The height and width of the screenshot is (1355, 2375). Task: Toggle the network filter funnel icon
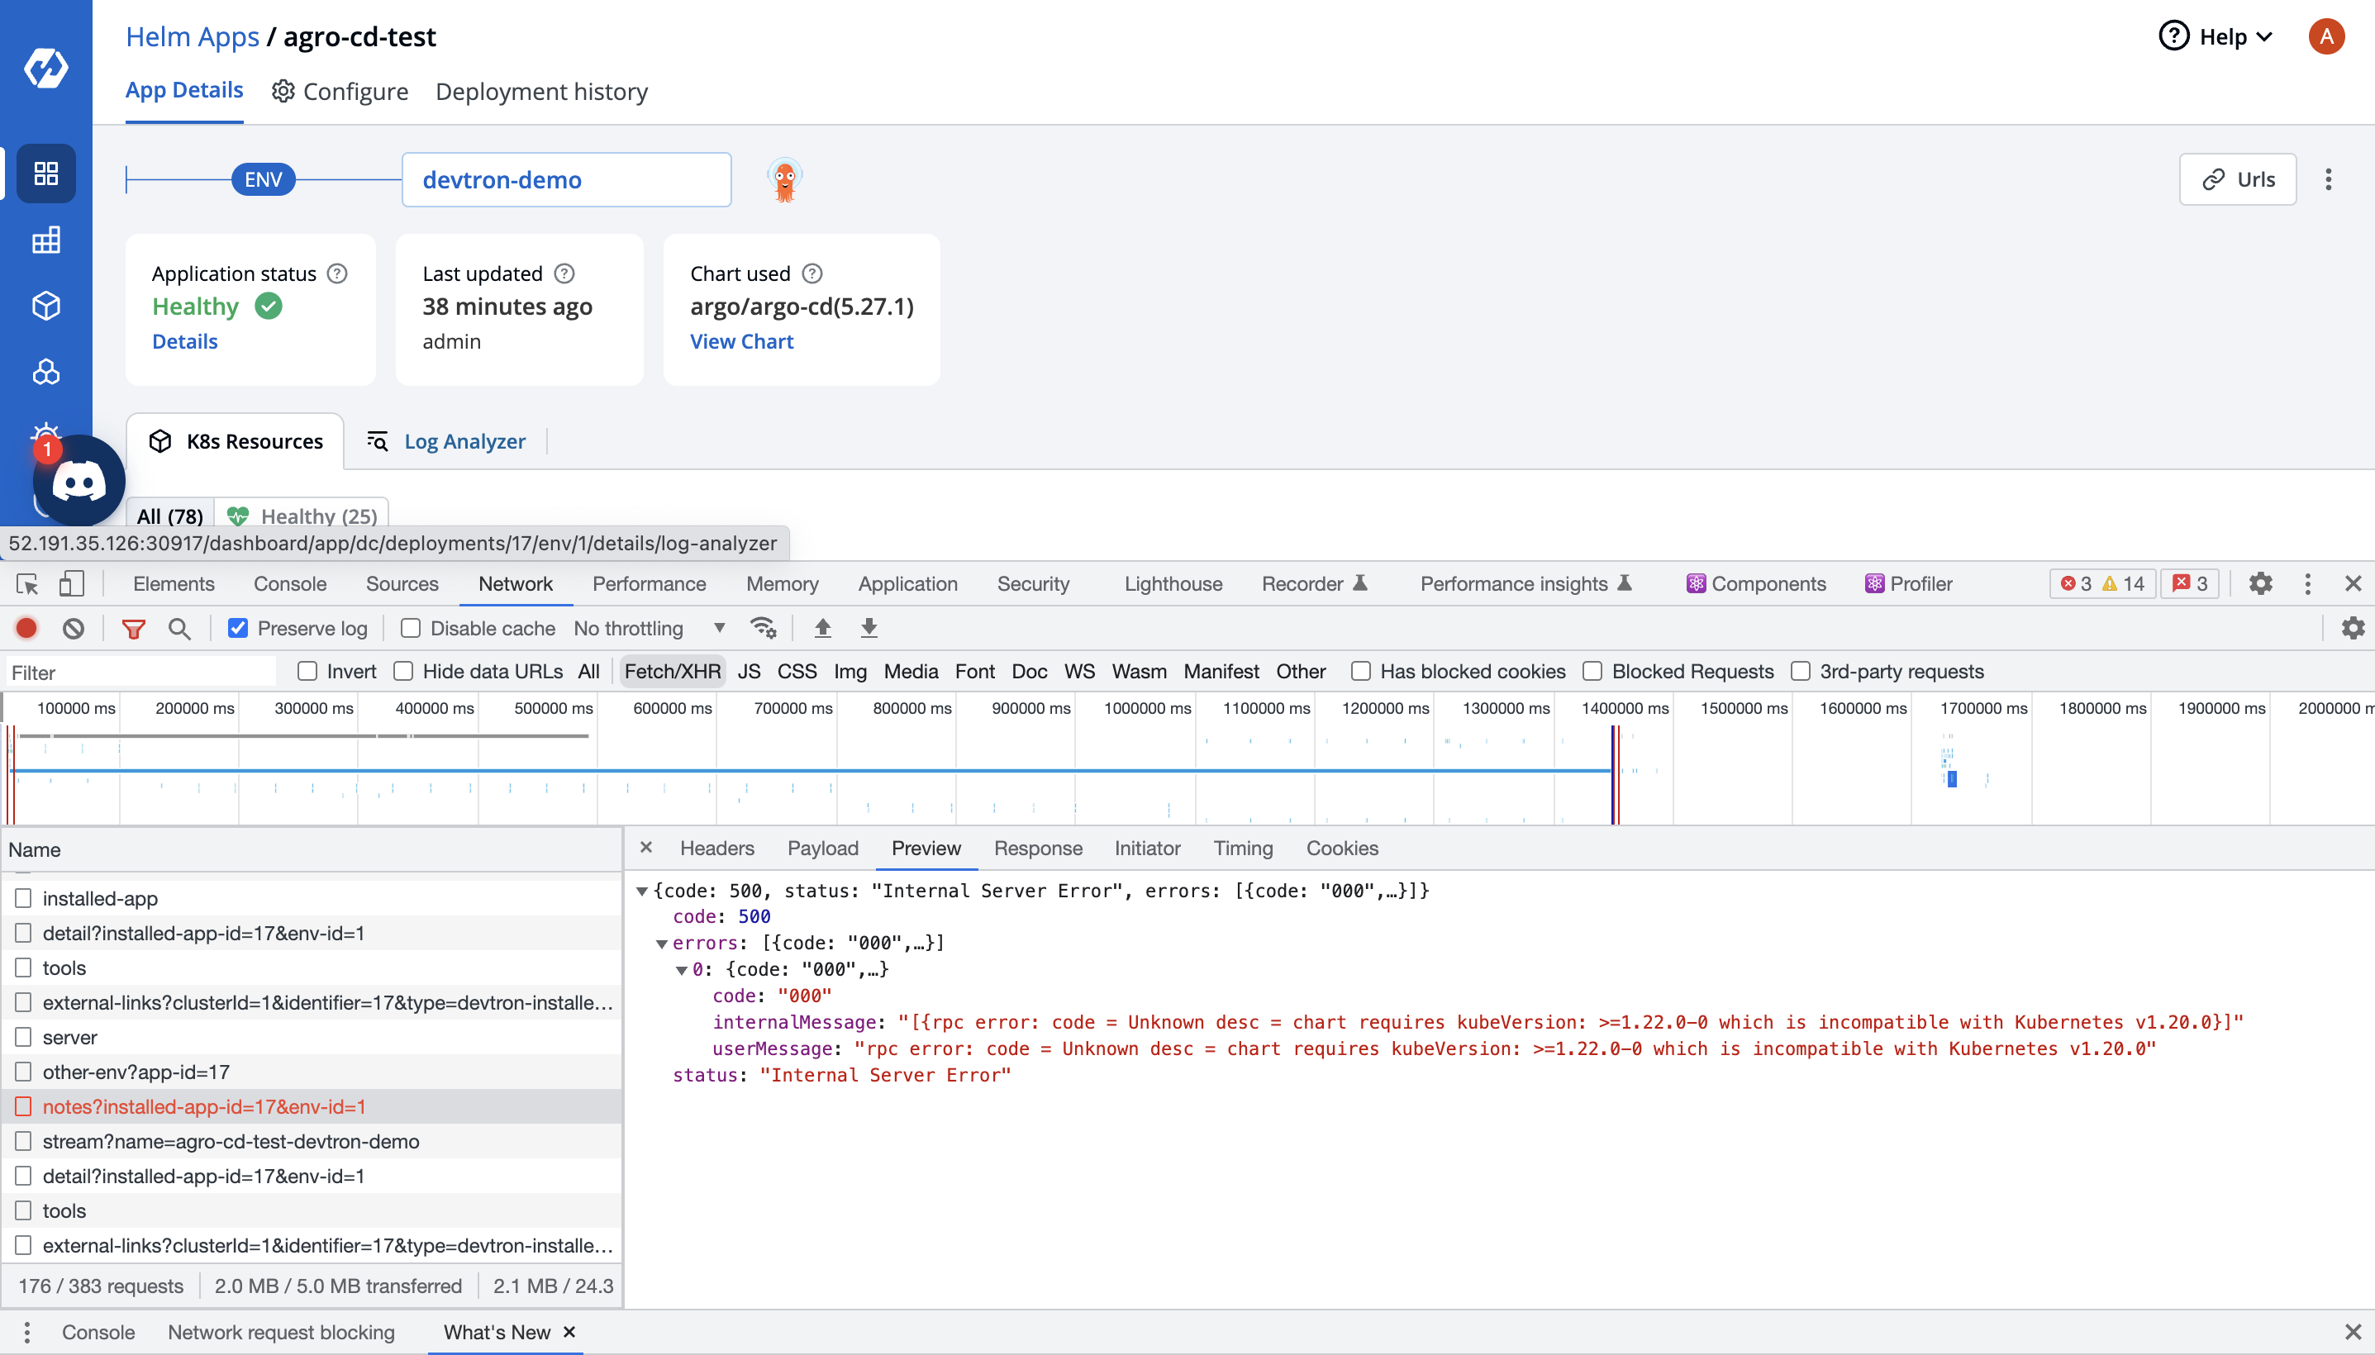133,628
